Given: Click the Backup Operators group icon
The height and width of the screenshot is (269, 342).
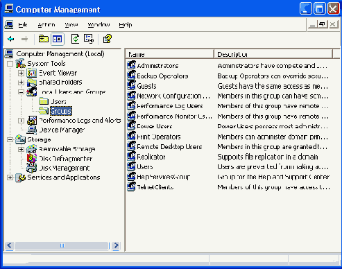Looking at the screenshot, I should pyautogui.click(x=132, y=75).
